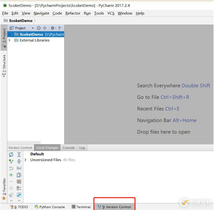Toggle the 2: Favorites tool window

coord(4,188)
